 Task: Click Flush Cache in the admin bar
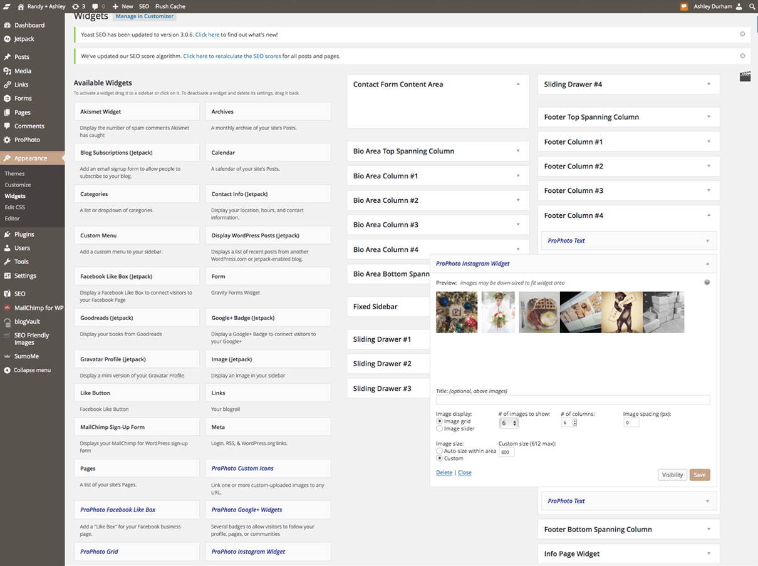pos(169,6)
